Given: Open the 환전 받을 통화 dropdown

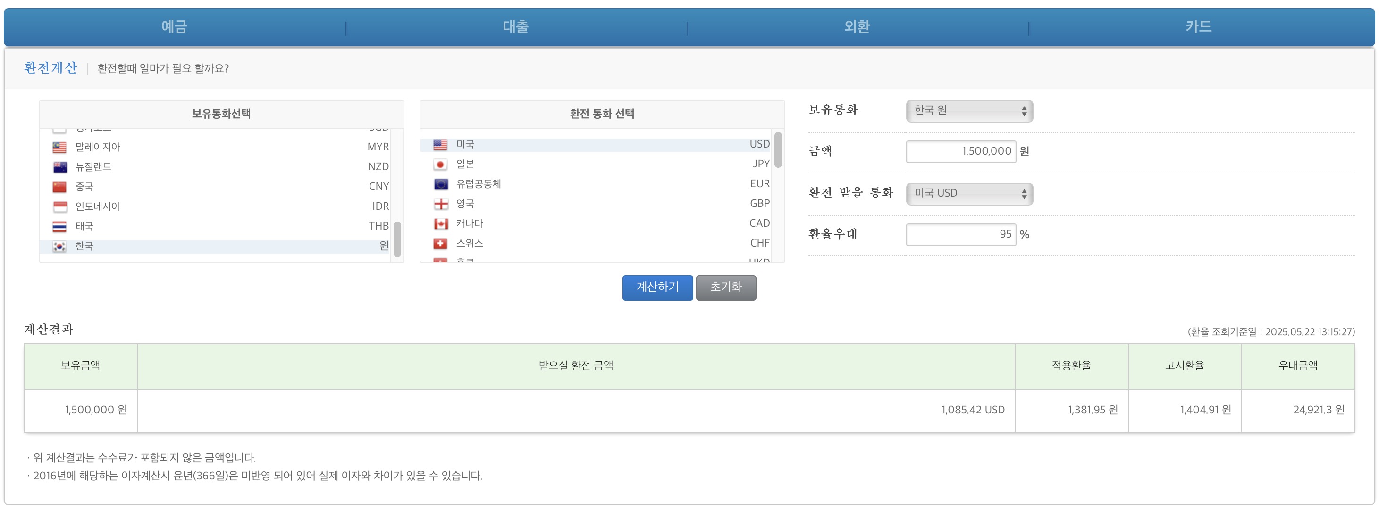Looking at the screenshot, I should point(969,194).
